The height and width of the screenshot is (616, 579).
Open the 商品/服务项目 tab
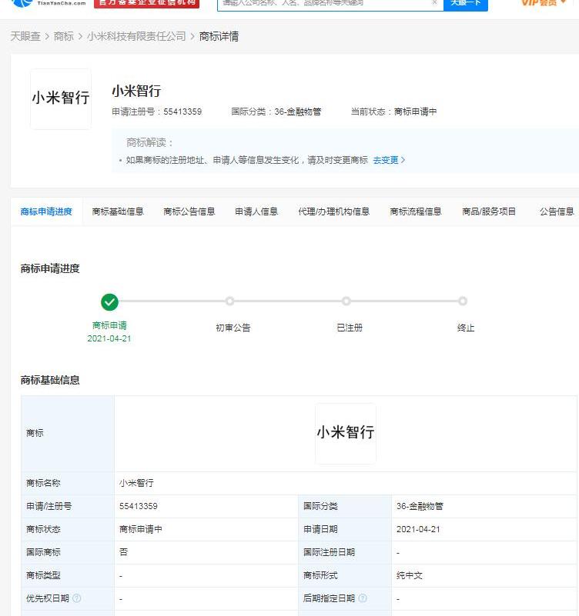[x=489, y=211]
